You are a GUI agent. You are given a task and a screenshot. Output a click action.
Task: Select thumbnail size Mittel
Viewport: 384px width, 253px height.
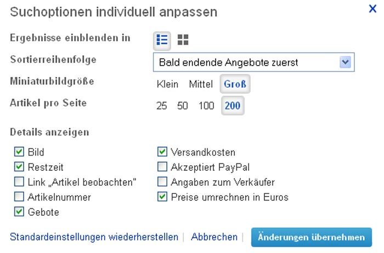click(x=201, y=84)
